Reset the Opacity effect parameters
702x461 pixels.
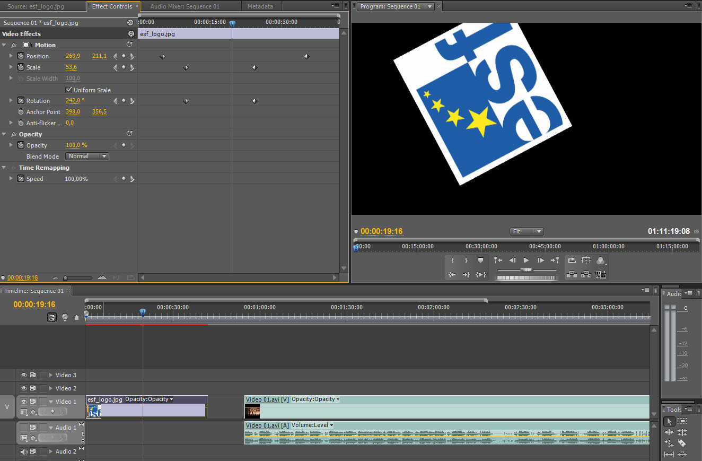[x=129, y=134]
